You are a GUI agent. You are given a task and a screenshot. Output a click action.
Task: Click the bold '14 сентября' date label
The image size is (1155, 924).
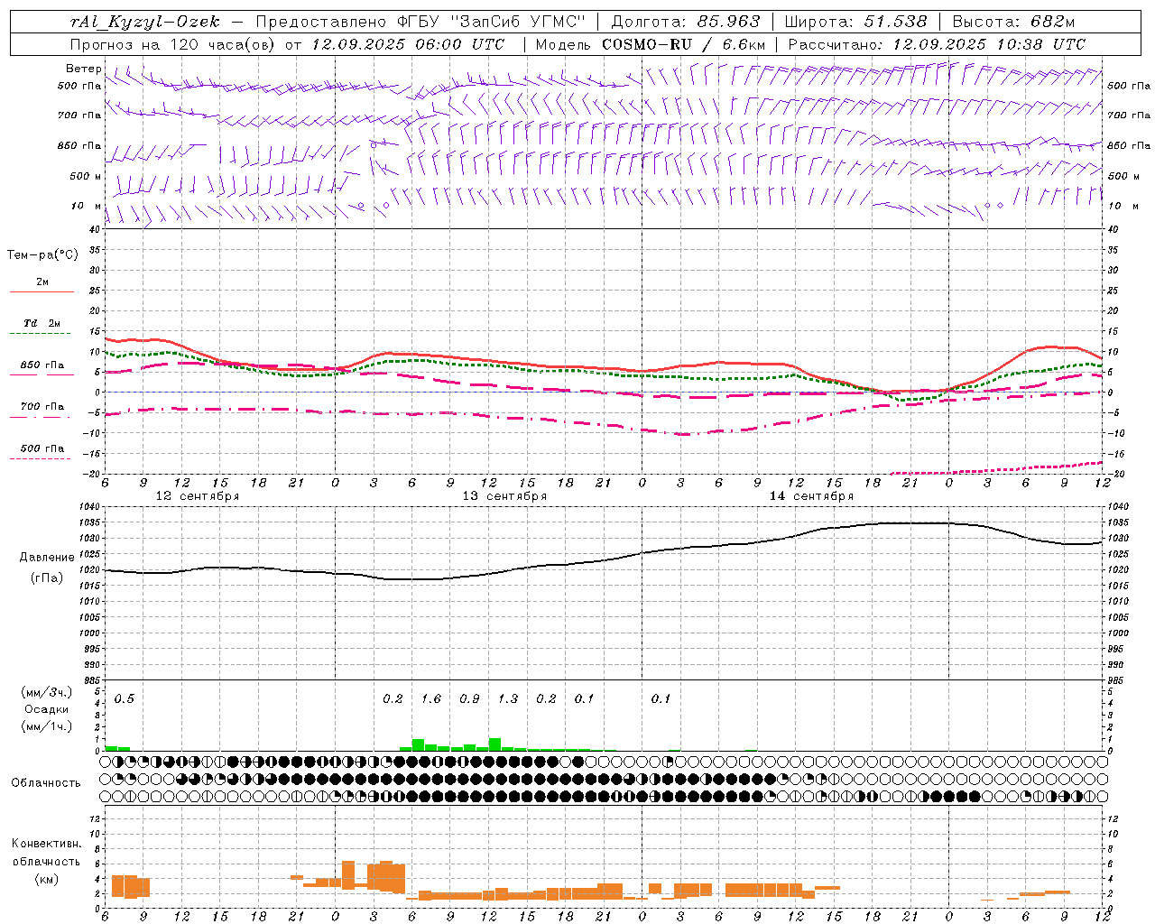point(811,496)
